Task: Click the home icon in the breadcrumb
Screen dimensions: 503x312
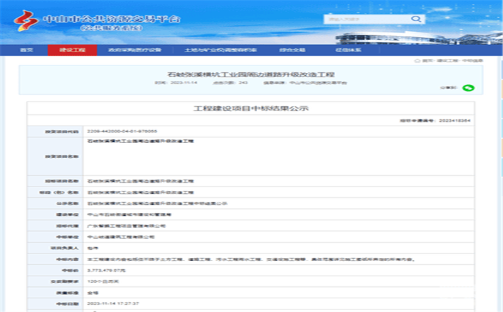Action: [417, 61]
